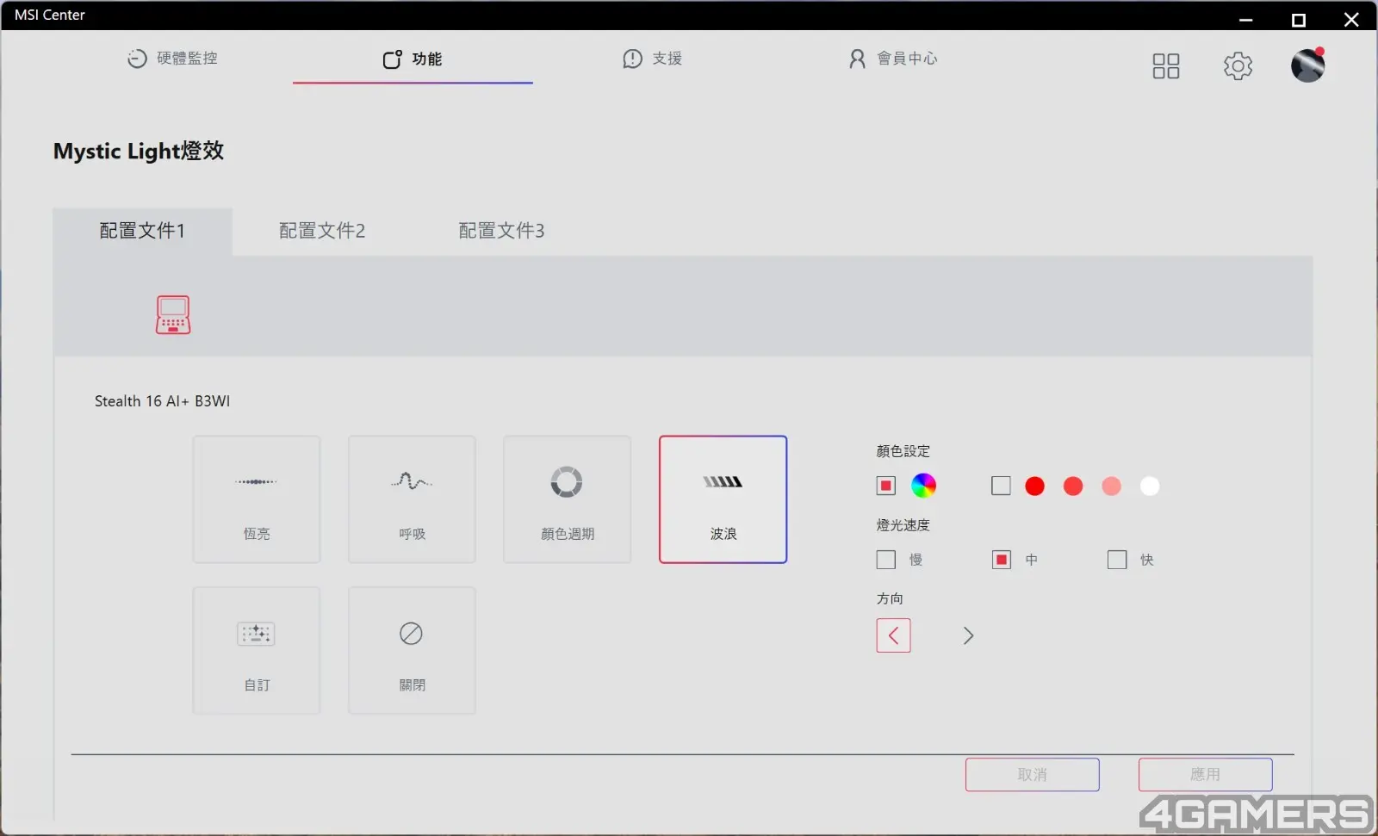Set light speed to 慢 slow

[x=886, y=560]
